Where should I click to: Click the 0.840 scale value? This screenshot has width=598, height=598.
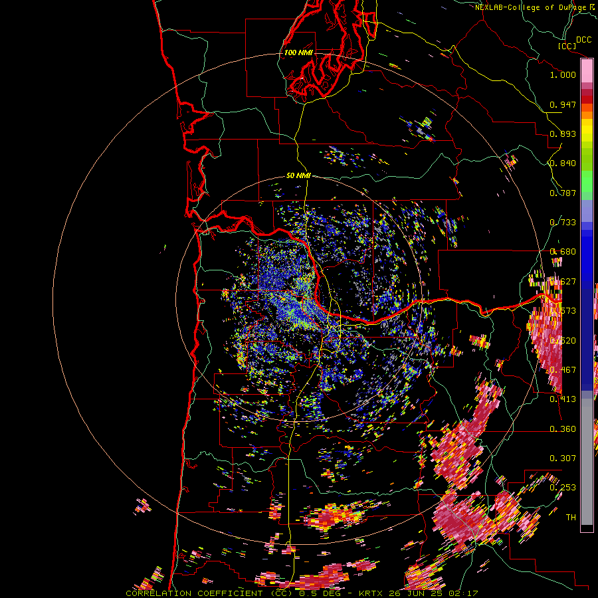(x=563, y=163)
